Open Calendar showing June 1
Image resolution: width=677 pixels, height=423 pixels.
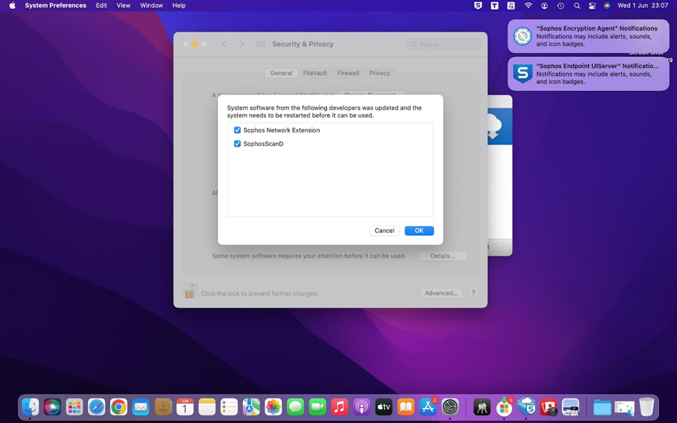click(x=185, y=407)
